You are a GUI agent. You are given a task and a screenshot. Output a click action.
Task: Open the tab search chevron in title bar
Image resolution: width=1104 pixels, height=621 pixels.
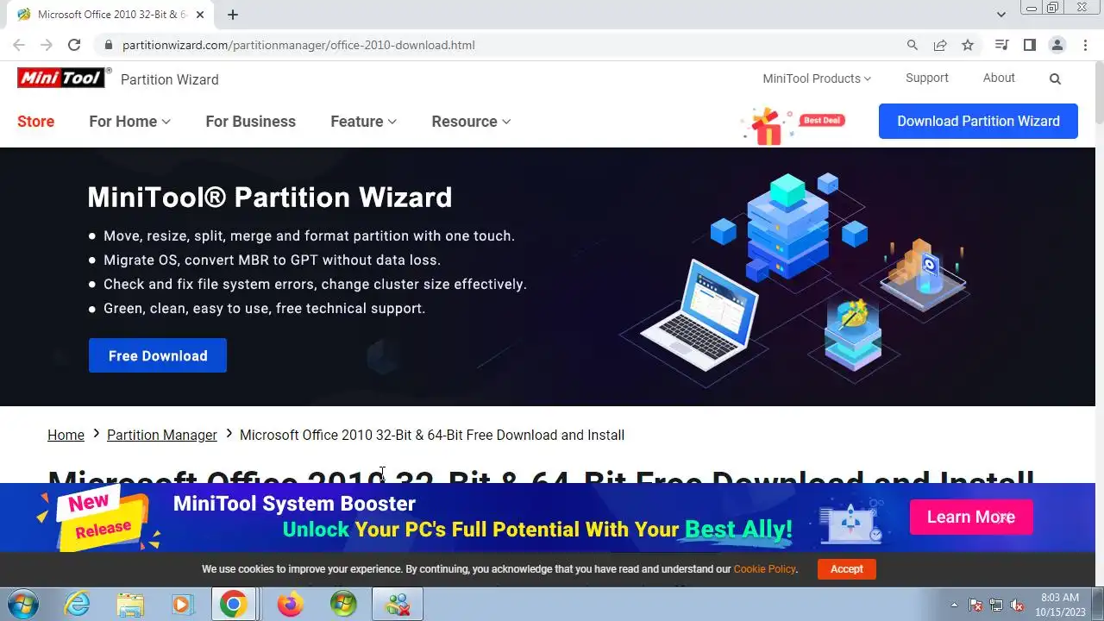pyautogui.click(x=1001, y=14)
